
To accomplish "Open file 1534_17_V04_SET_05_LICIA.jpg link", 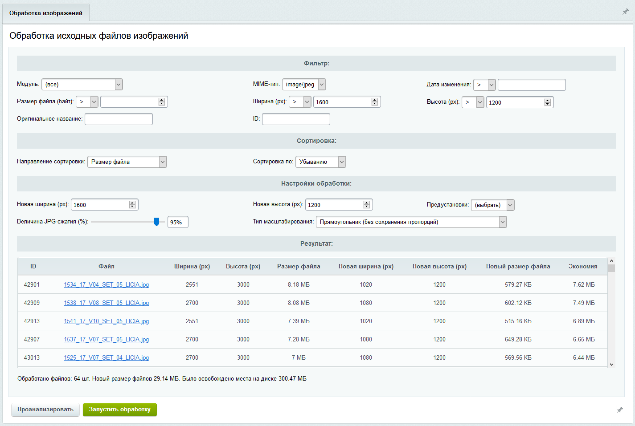I will click(x=106, y=284).
